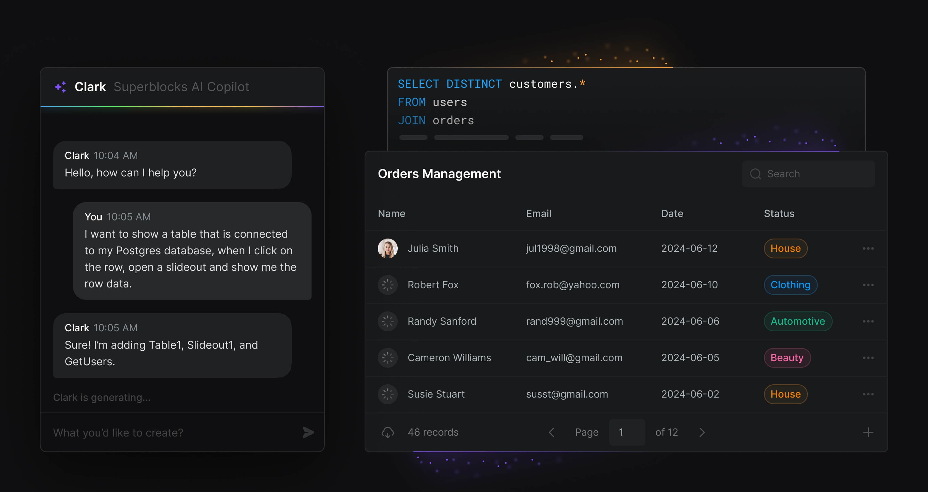The width and height of the screenshot is (928, 492).
Task: Click the date 2024-06-06
Action: [690, 321]
